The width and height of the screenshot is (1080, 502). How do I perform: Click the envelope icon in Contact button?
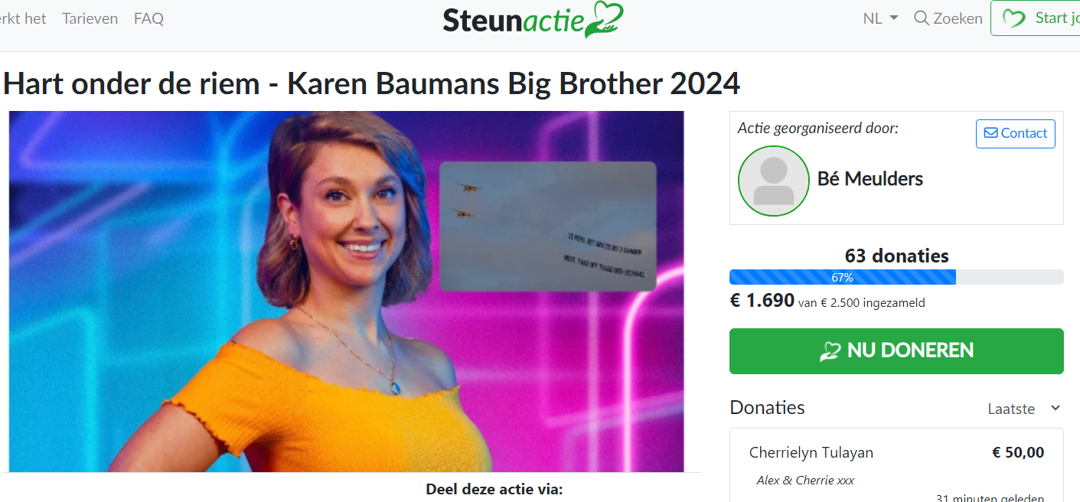coord(990,133)
